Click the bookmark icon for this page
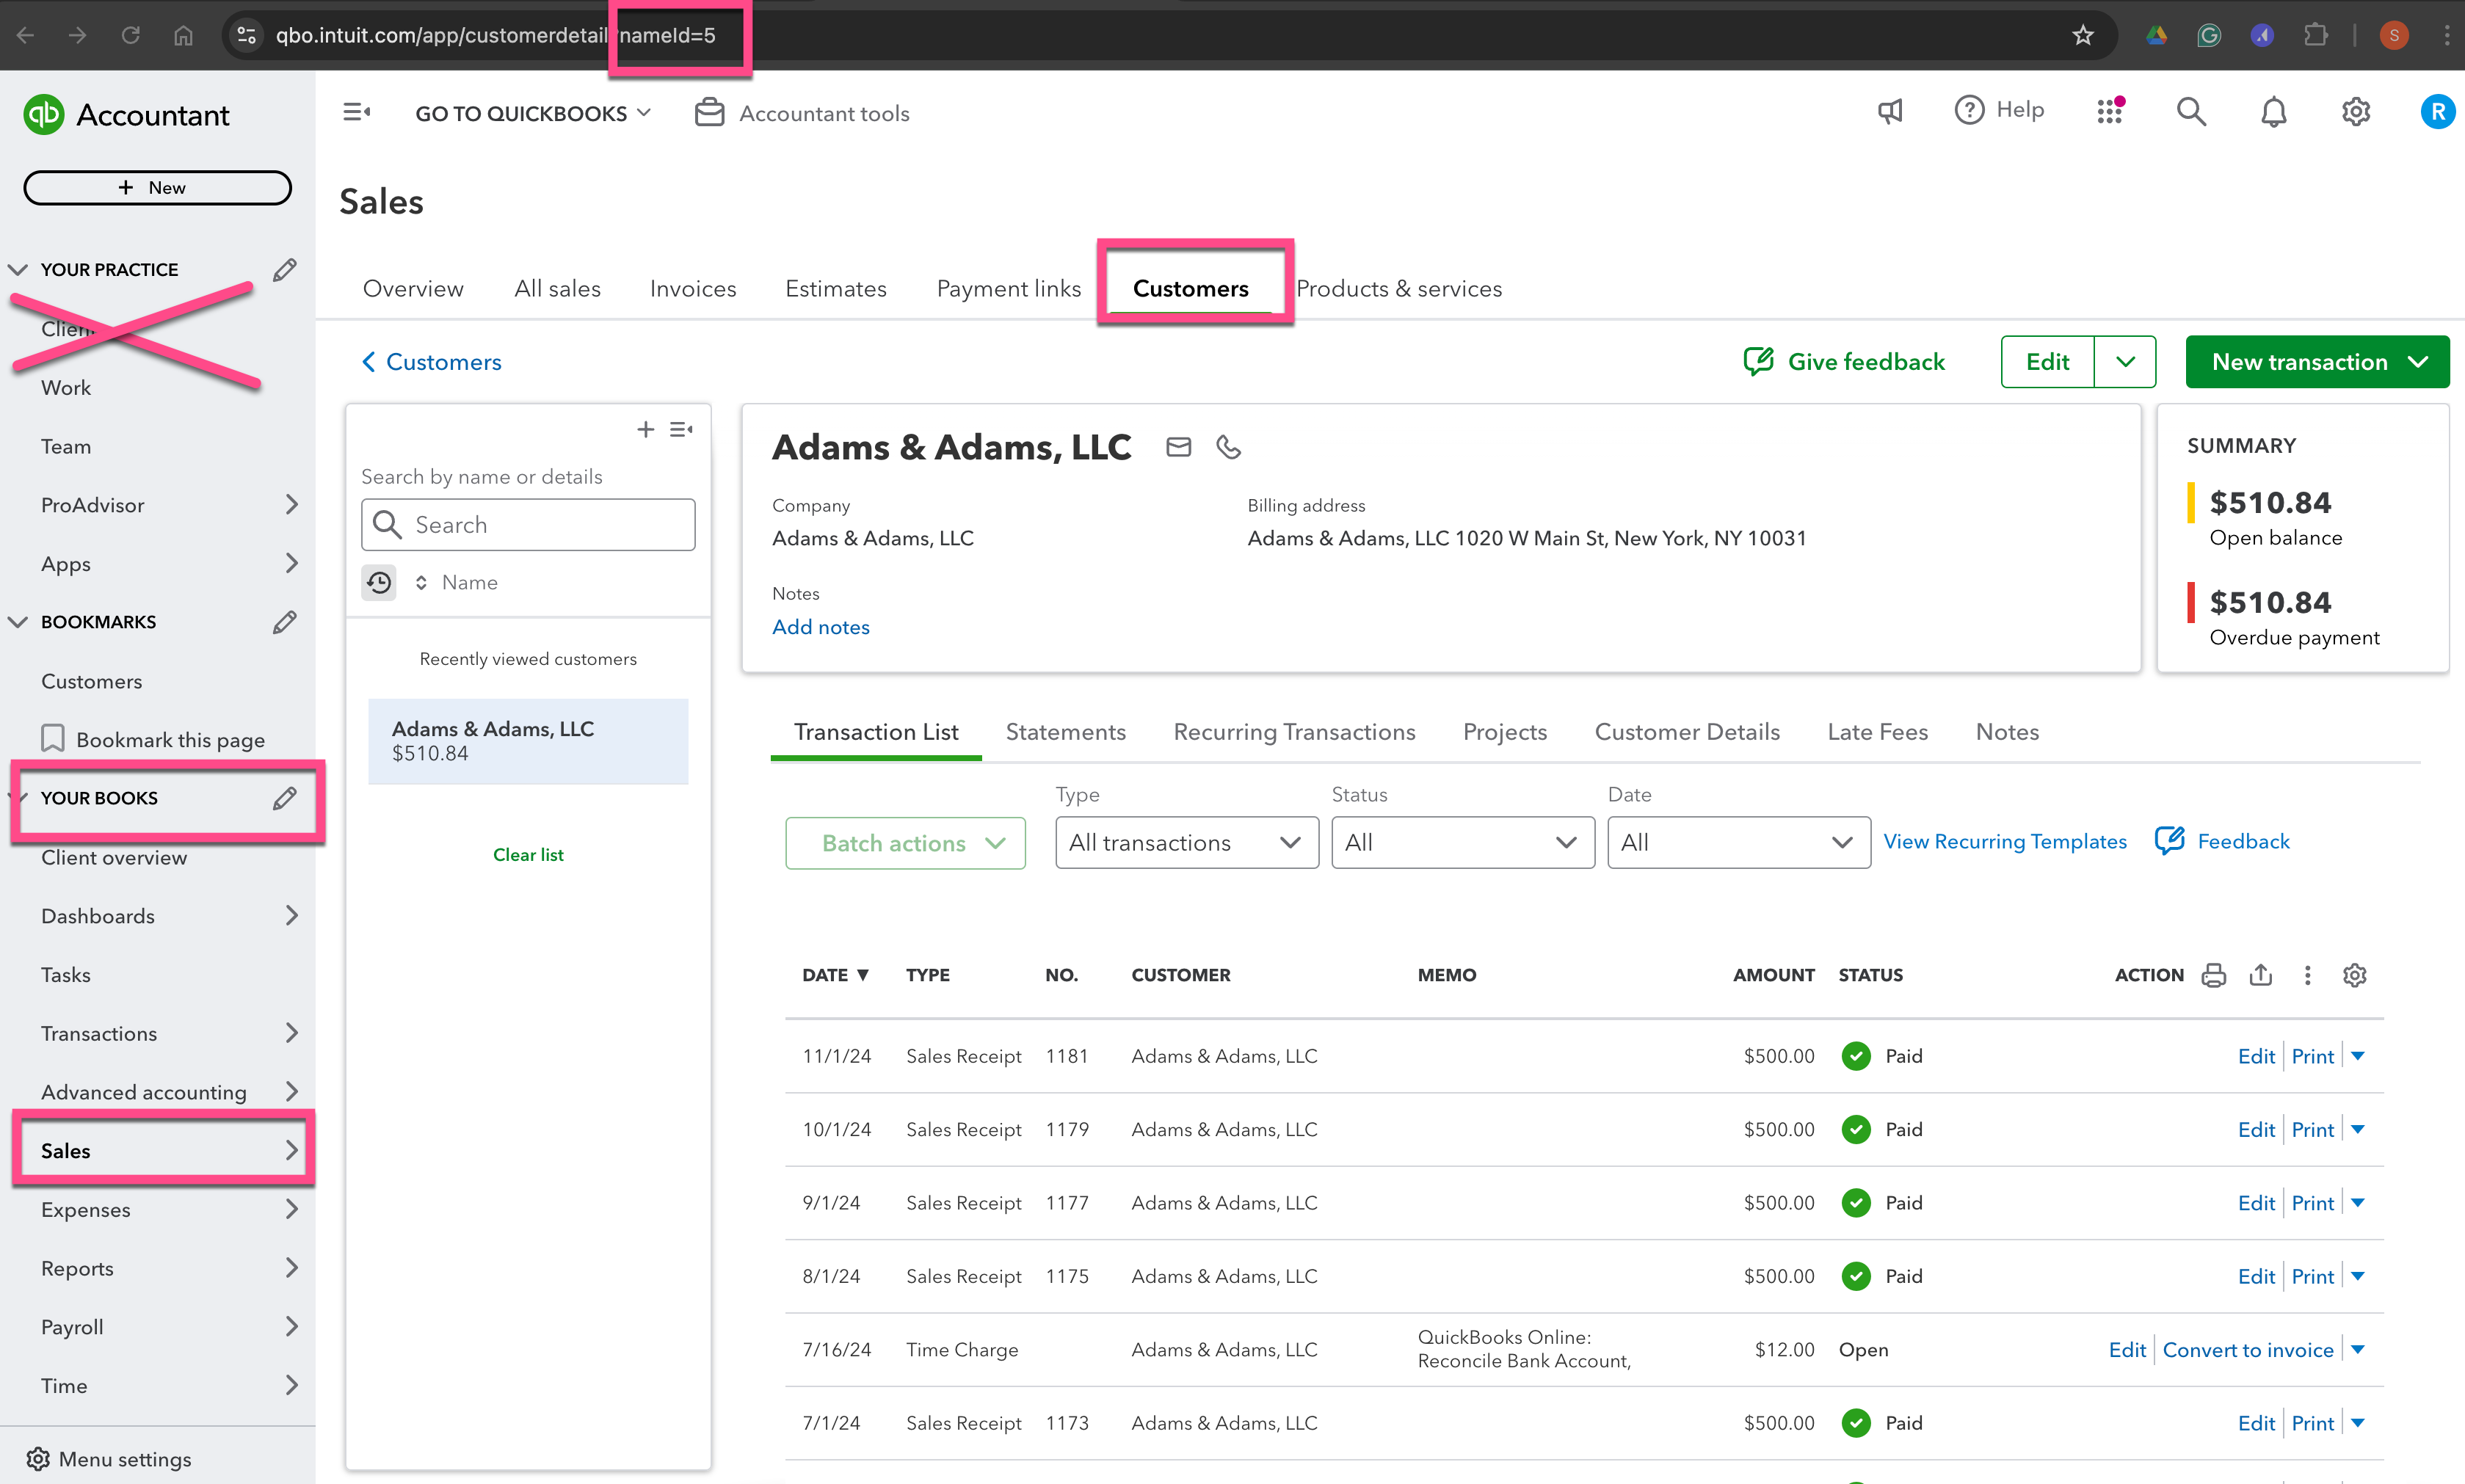This screenshot has width=2465, height=1484. 53,739
